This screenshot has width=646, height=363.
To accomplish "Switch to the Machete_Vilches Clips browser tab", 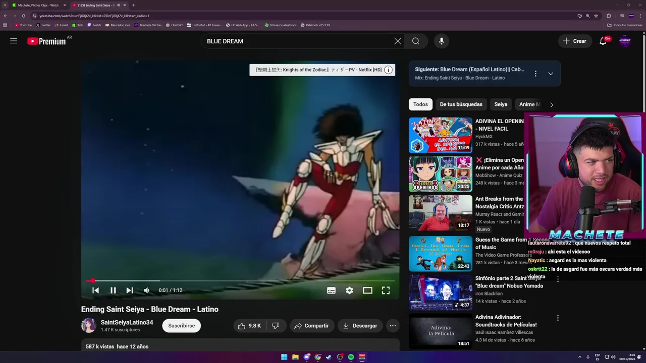I will [x=39, y=5].
